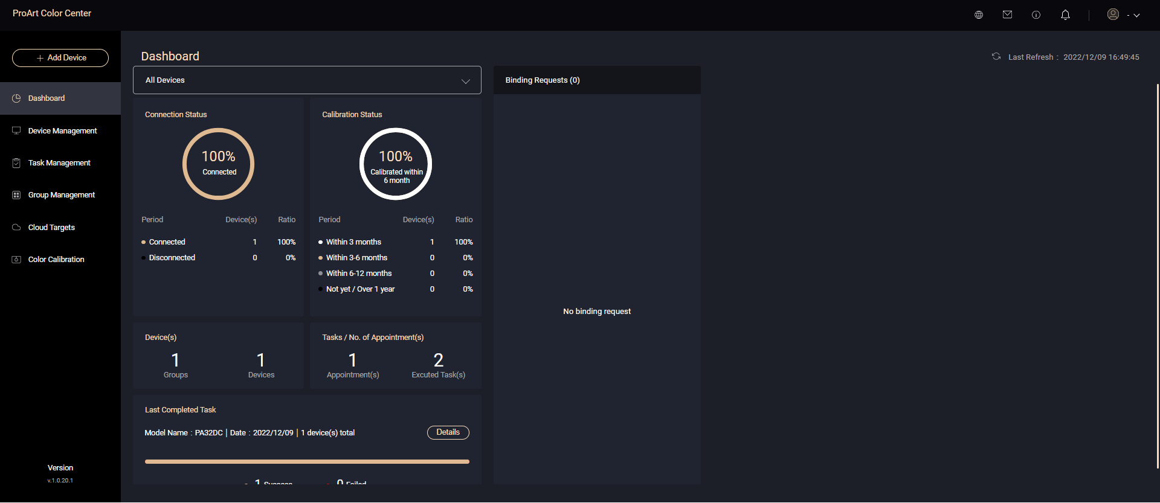Screen dimensions: 1160x503
Task: Click the Groups count value
Action: click(175, 360)
